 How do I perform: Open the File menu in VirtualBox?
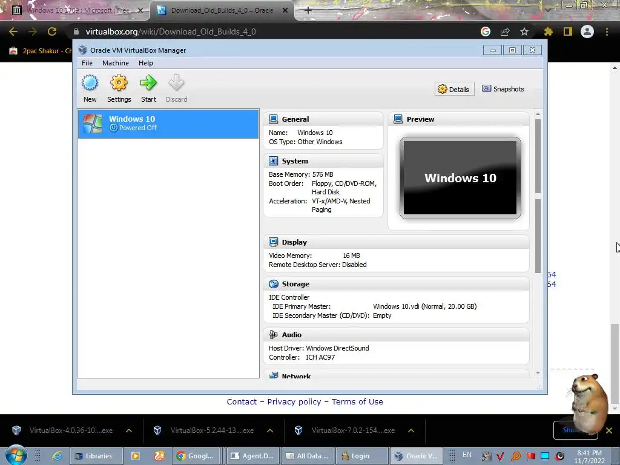pos(87,63)
